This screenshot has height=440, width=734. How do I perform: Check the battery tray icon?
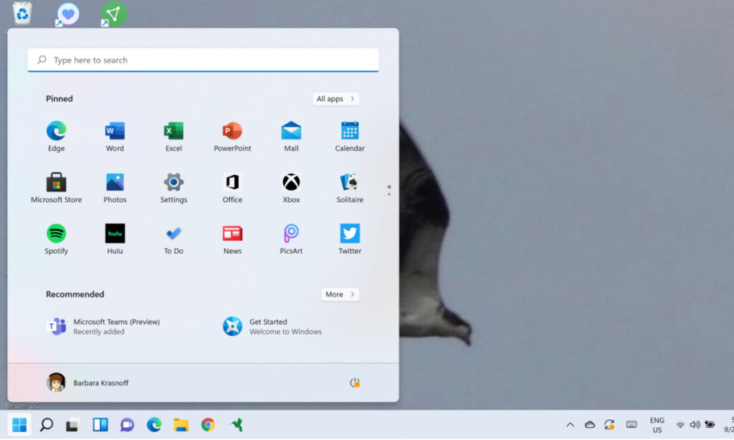pos(710,424)
